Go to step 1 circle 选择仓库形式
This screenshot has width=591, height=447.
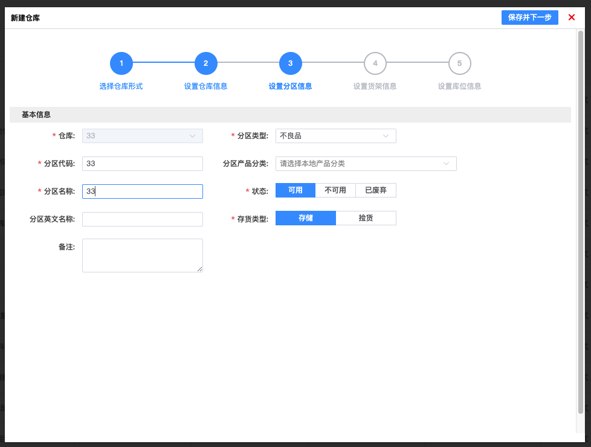coord(121,63)
